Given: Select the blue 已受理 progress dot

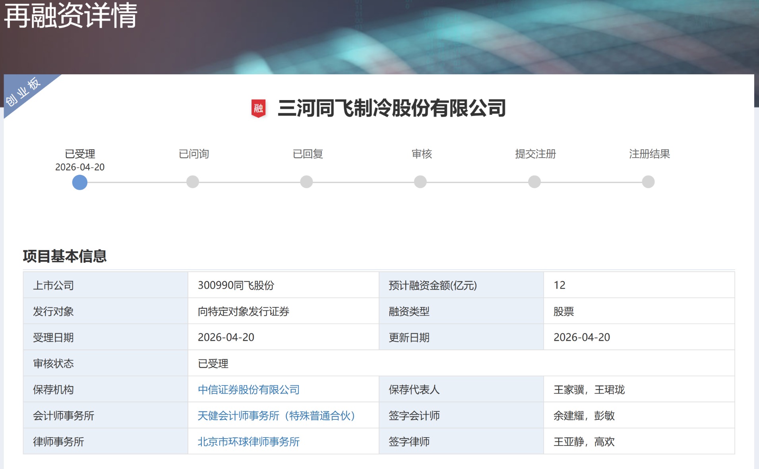Looking at the screenshot, I should coord(79,182).
